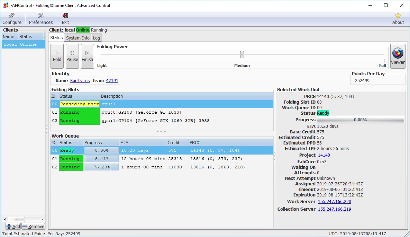Image resolution: width=410 pixels, height=237 pixels.
Task: Click Work Queue Progress column header
Action: 101,142
